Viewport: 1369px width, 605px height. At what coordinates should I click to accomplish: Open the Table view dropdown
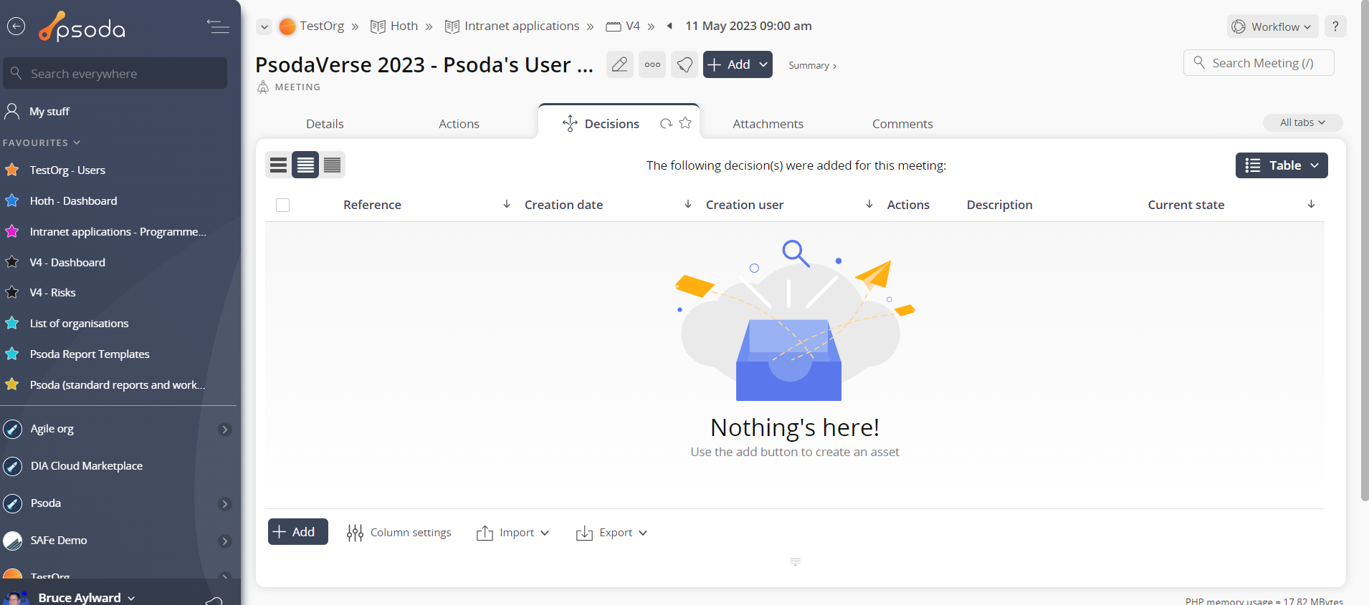click(1282, 165)
